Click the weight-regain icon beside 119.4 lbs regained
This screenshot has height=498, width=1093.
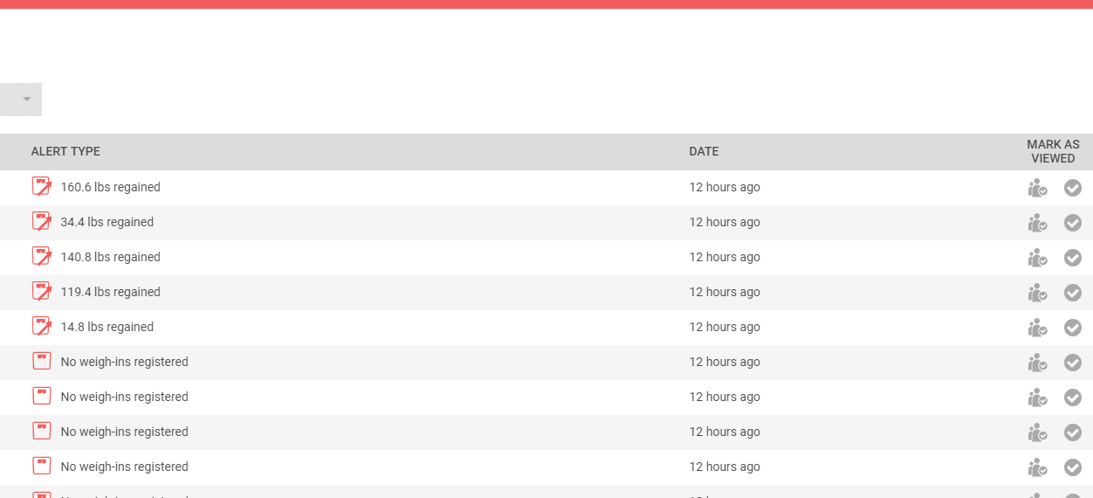click(x=42, y=291)
